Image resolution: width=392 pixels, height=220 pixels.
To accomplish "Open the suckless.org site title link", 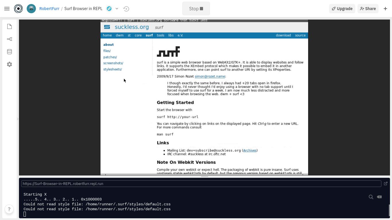I will 132,27.
